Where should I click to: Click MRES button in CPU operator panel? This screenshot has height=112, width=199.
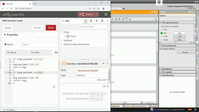click(x=179, y=40)
